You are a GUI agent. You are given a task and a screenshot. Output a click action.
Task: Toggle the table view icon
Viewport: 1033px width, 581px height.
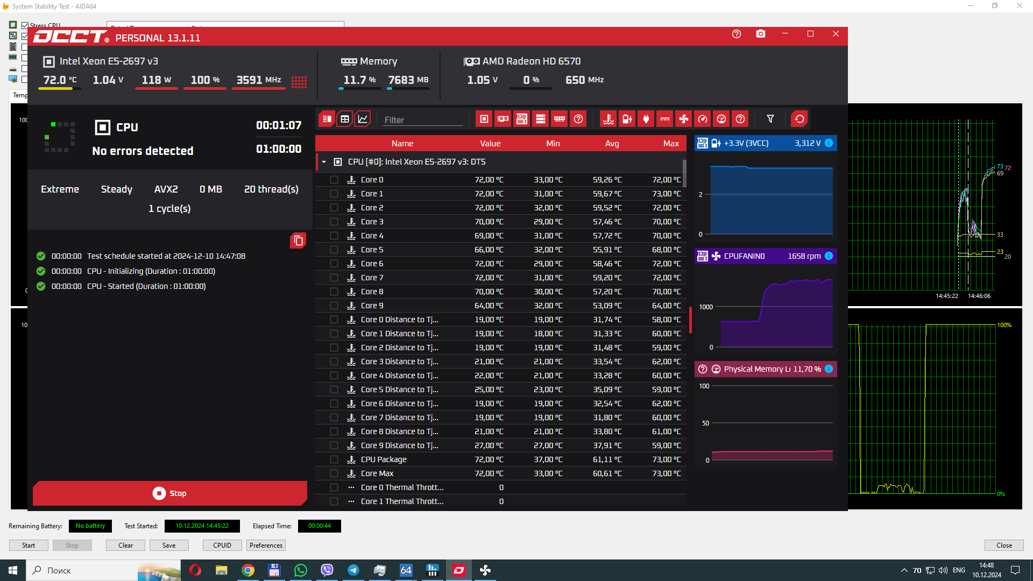345,119
